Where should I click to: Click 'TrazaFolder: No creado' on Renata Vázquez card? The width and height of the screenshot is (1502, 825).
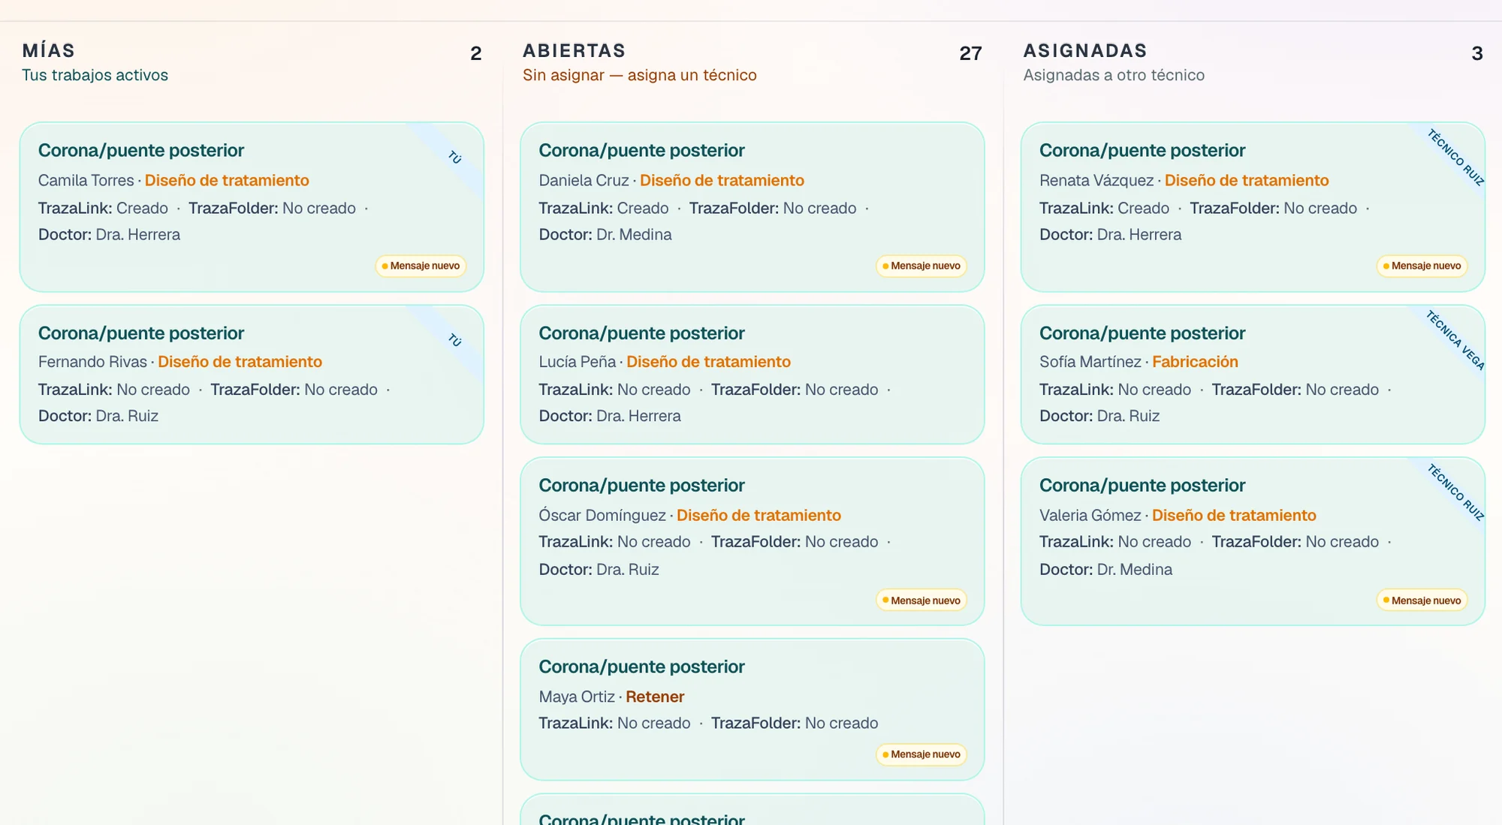(x=1273, y=209)
